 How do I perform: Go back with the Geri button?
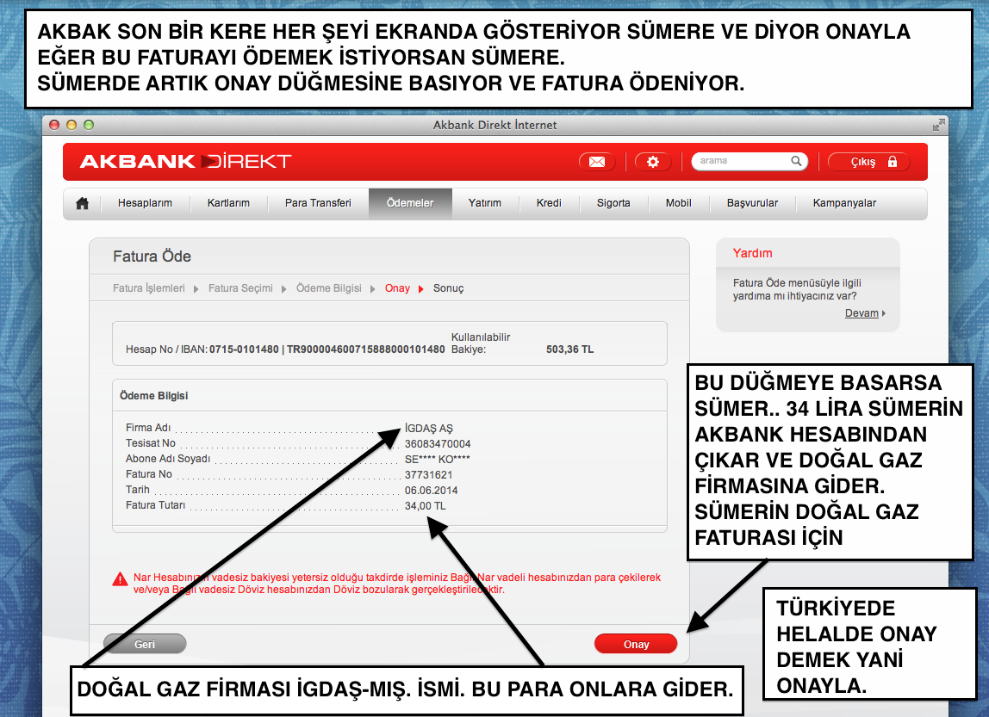pos(145,644)
